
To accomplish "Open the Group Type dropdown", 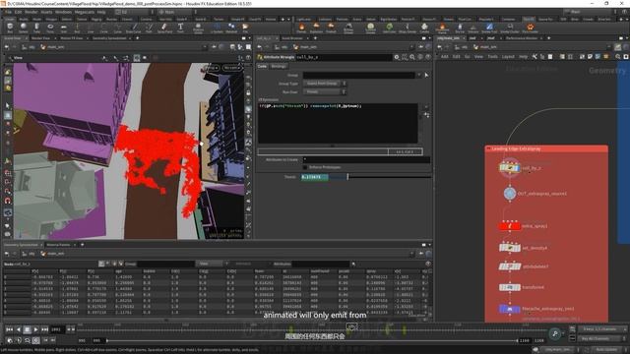I will coord(325,84).
